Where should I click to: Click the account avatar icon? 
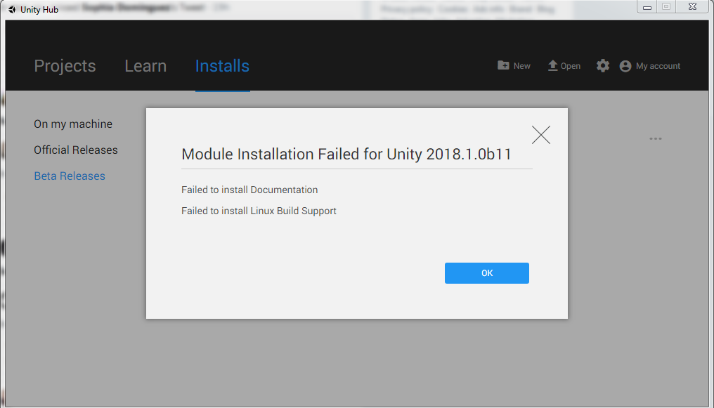(625, 66)
